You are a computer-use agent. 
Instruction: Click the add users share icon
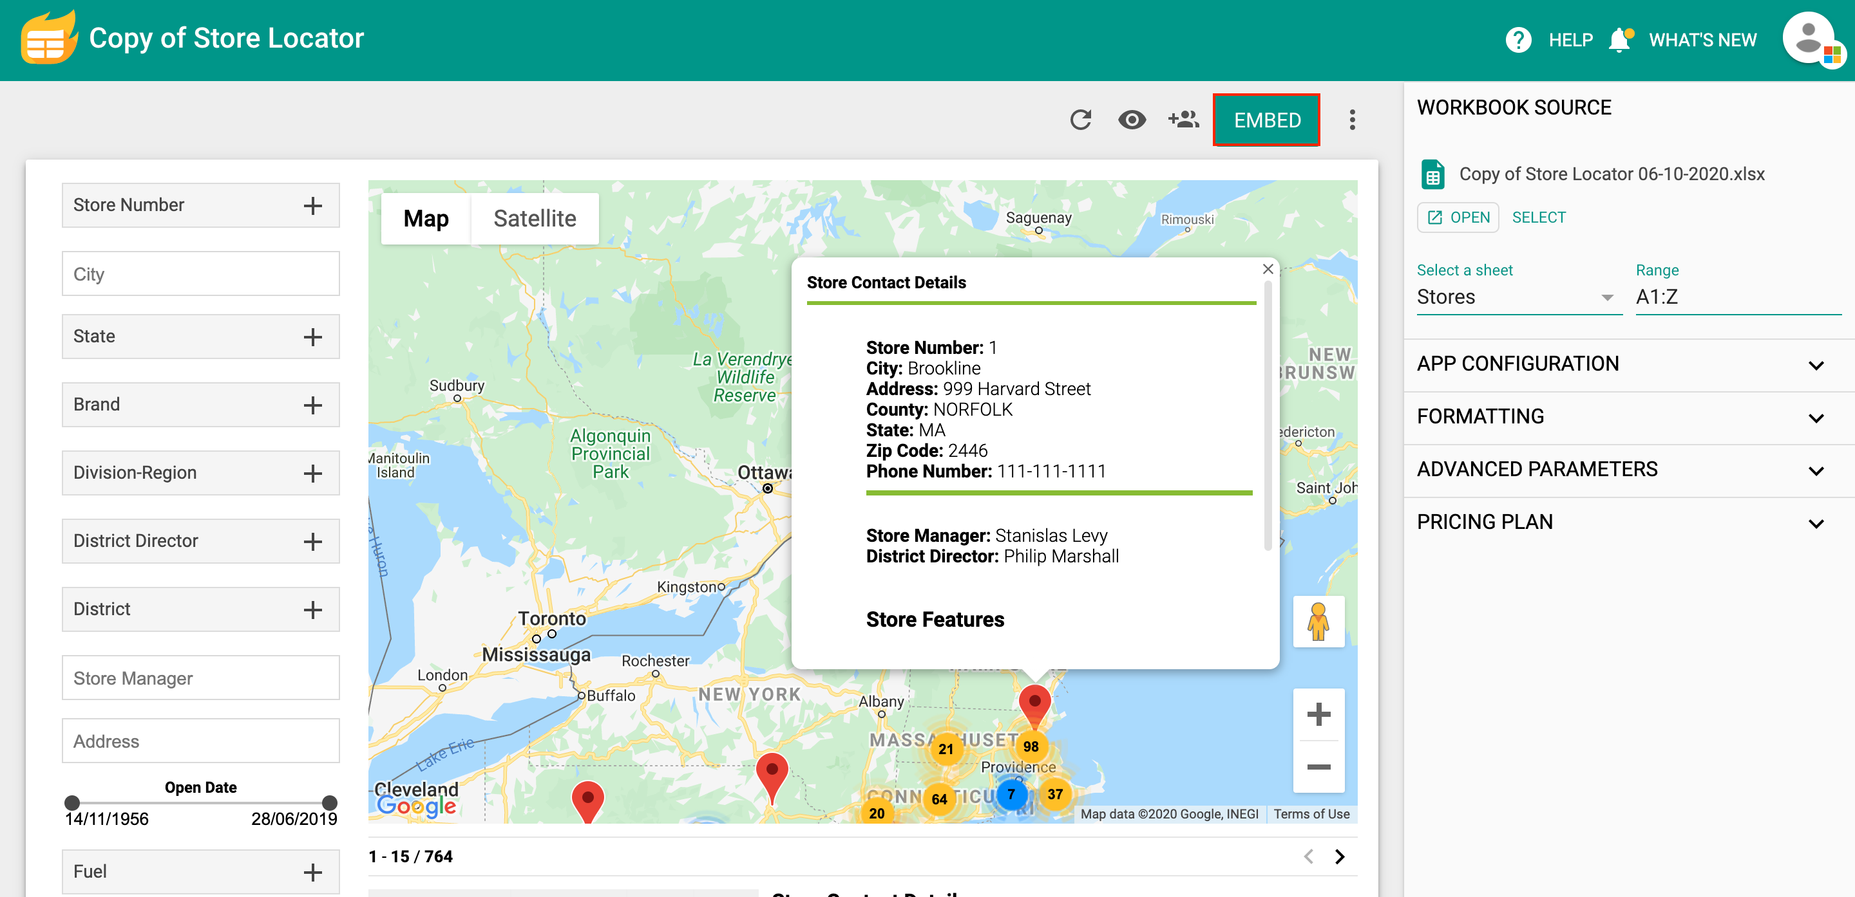[x=1184, y=120]
